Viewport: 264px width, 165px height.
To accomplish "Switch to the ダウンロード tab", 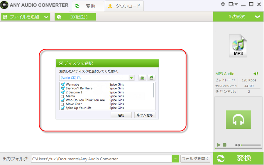I will (124, 6).
